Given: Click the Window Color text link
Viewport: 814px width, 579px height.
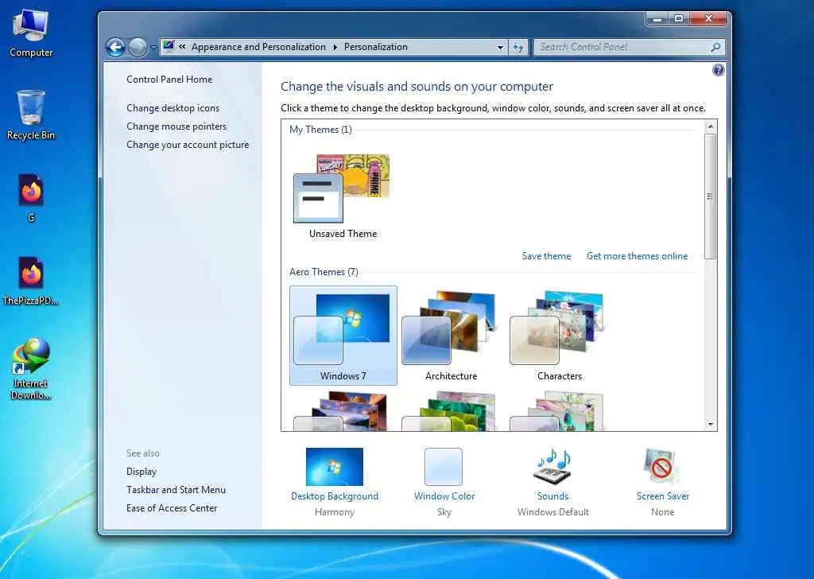Looking at the screenshot, I should point(444,496).
